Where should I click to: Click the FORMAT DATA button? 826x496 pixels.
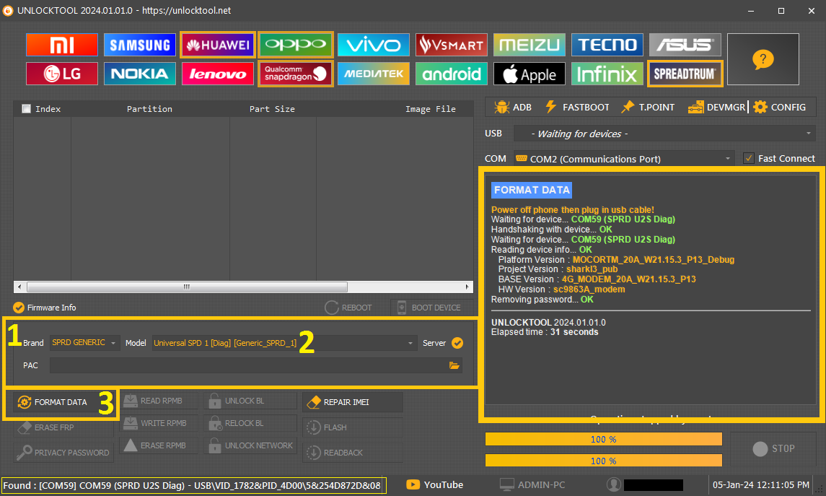click(x=63, y=402)
